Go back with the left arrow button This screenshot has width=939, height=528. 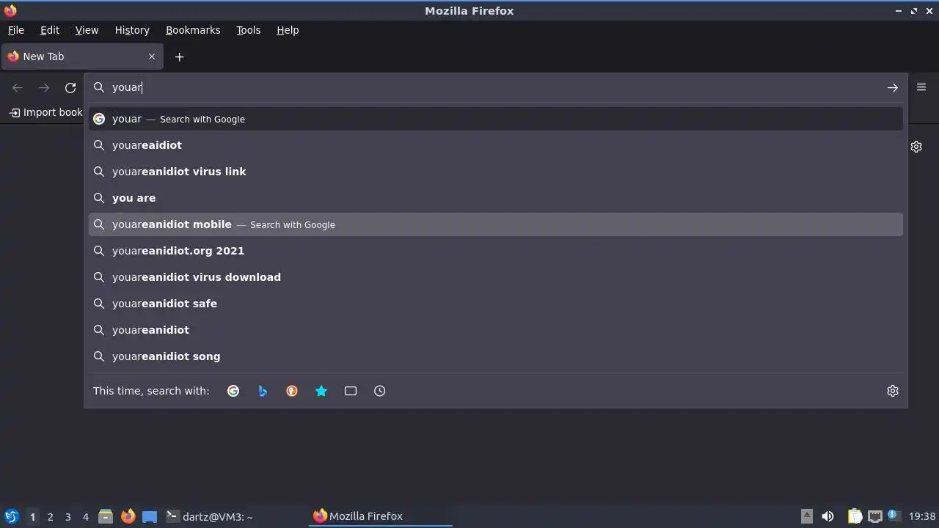[18, 88]
